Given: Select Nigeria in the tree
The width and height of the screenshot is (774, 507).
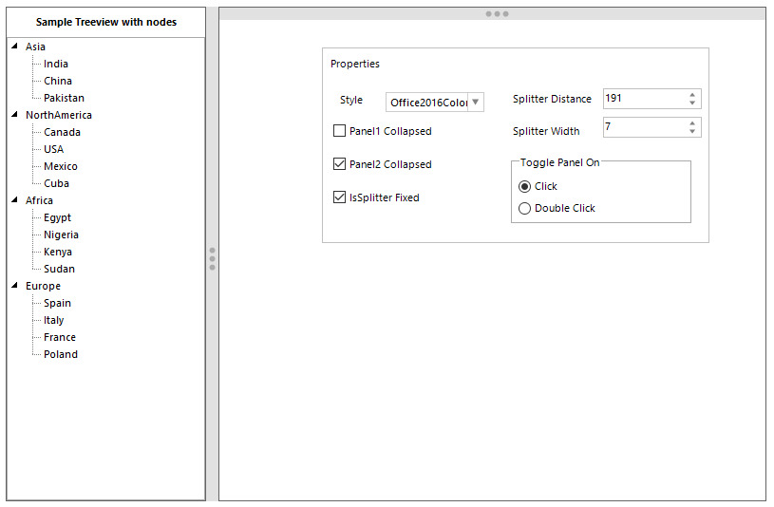Looking at the screenshot, I should [x=61, y=235].
